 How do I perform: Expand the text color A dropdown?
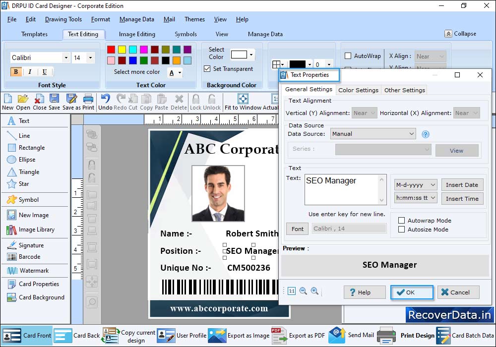(x=180, y=73)
